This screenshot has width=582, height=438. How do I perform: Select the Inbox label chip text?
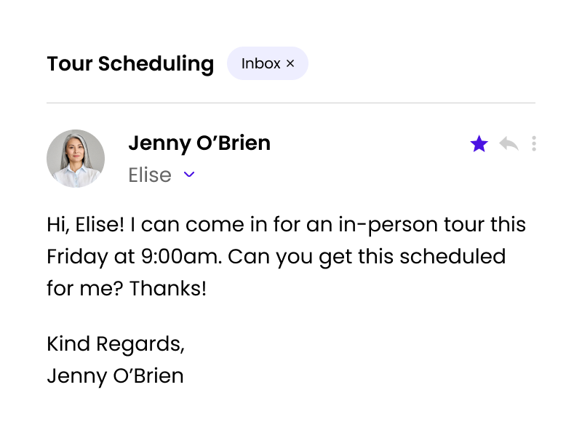260,64
